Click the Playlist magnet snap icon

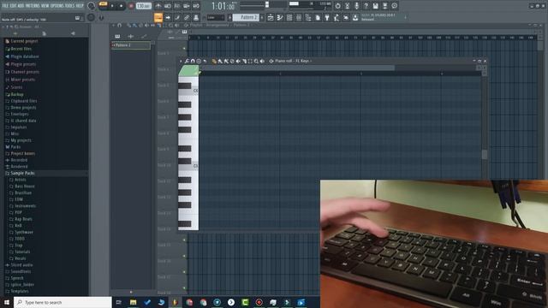pyautogui.click(x=120, y=26)
